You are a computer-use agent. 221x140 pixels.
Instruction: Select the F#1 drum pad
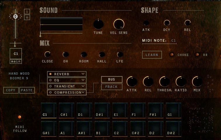[156, 110]
